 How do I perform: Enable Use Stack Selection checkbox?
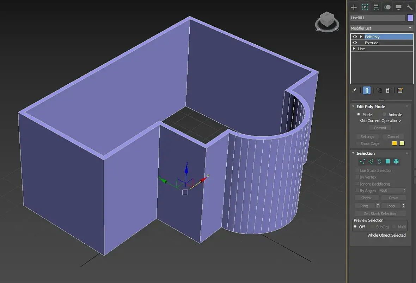pyautogui.click(x=357, y=171)
